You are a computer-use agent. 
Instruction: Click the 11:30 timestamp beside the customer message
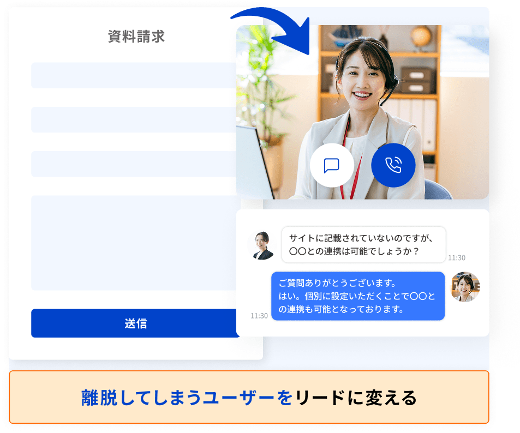457,258
